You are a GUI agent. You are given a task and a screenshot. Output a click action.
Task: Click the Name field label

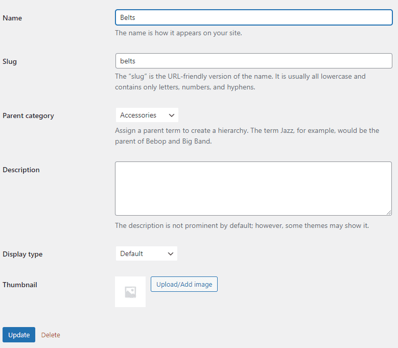(12, 18)
